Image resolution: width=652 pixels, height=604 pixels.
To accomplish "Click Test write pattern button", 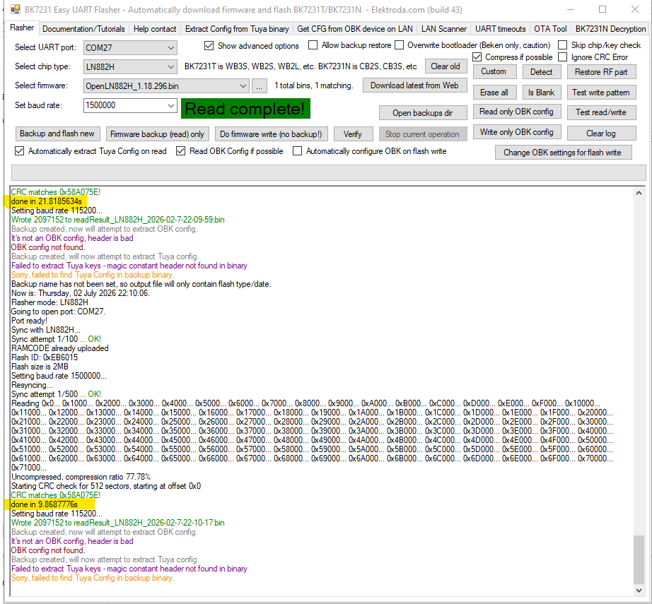I will click(x=601, y=93).
